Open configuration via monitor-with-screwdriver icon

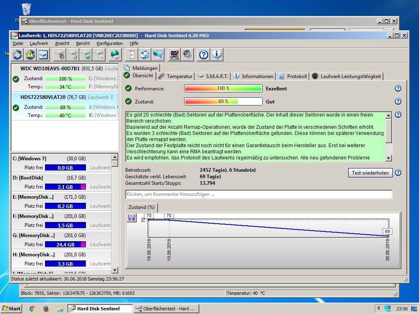[x=174, y=55]
